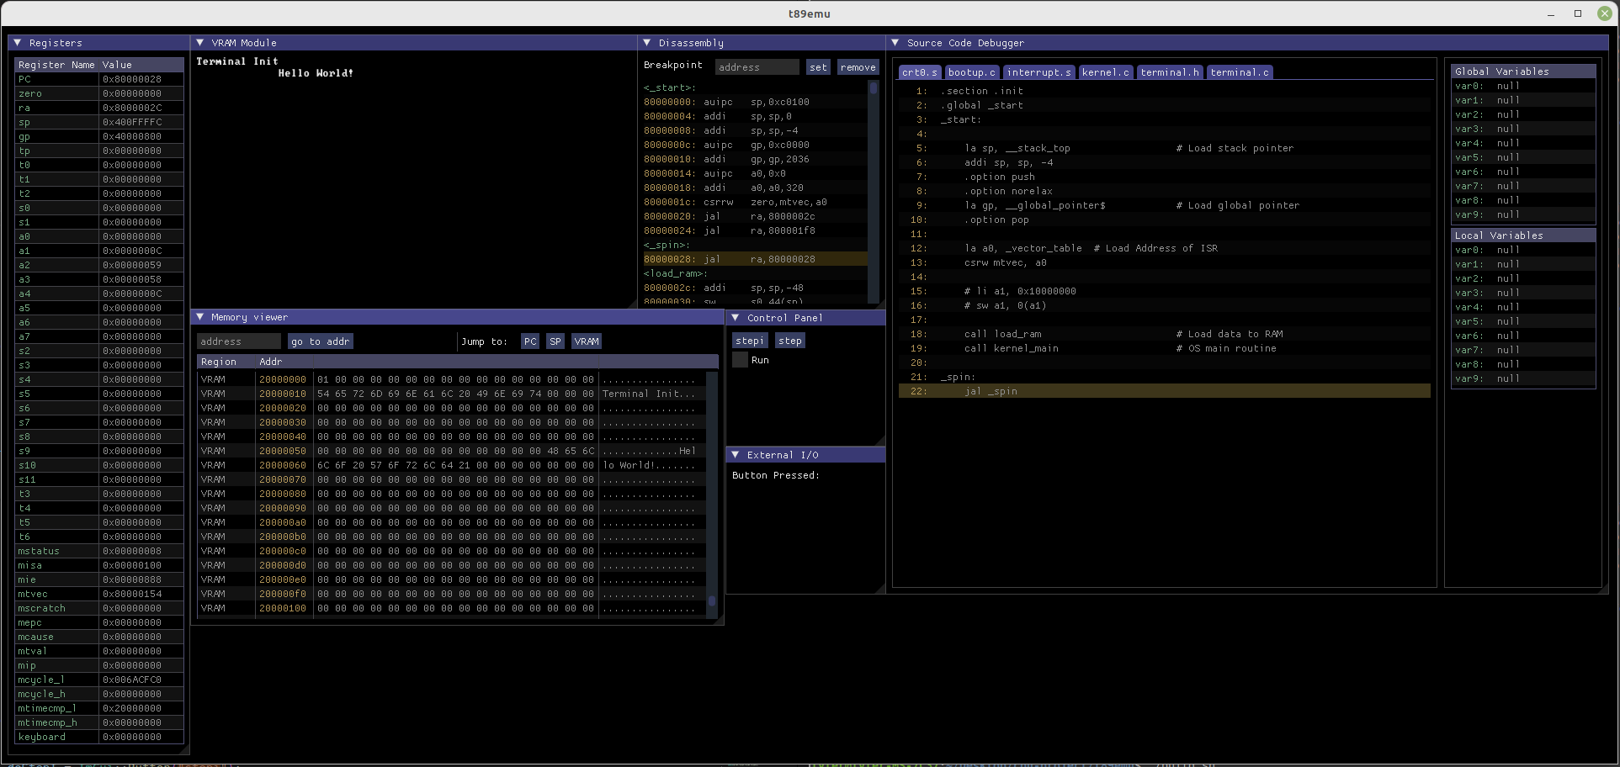Select the mtvec register row
The image size is (1620, 767).
pyautogui.click(x=99, y=594)
